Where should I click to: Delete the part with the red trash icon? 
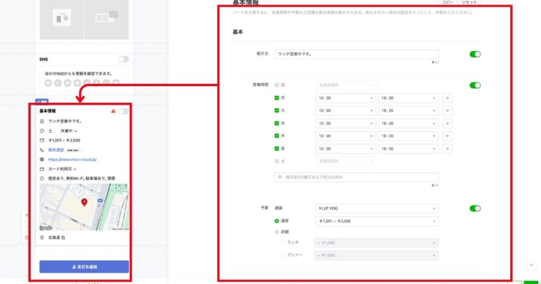26,238
